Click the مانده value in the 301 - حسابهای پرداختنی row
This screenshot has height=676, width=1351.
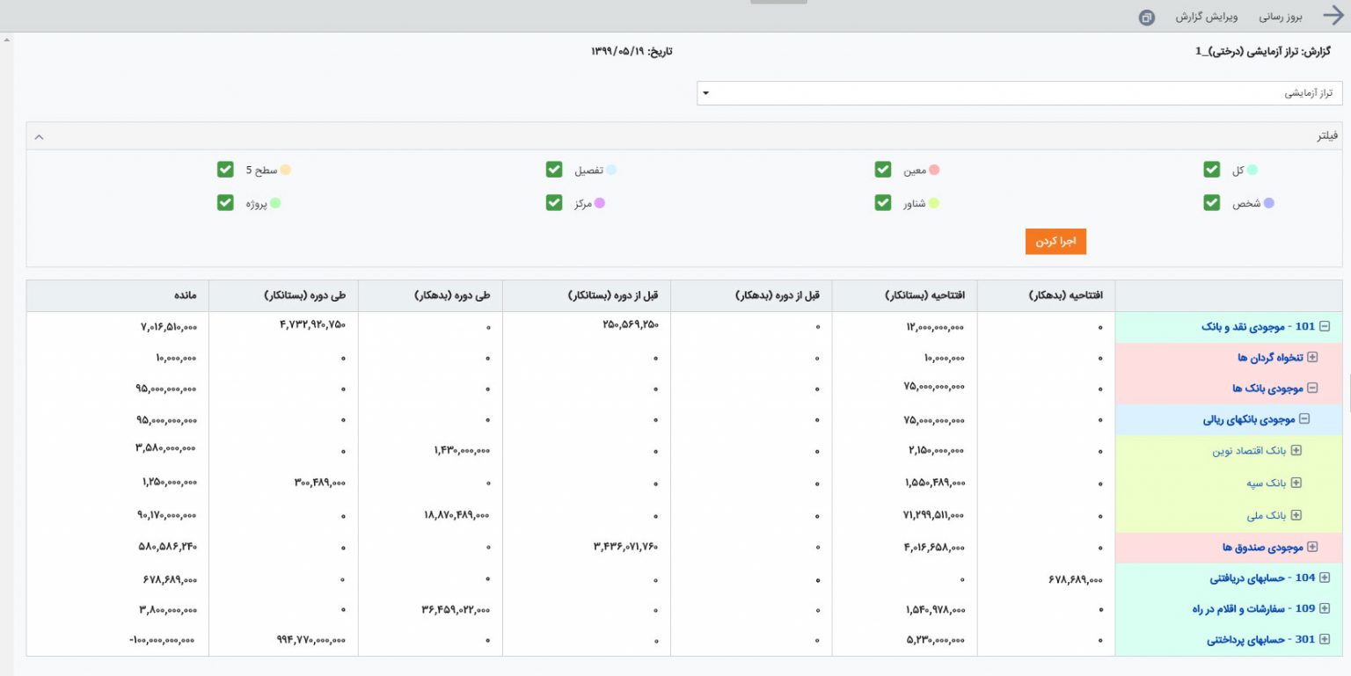(x=162, y=639)
